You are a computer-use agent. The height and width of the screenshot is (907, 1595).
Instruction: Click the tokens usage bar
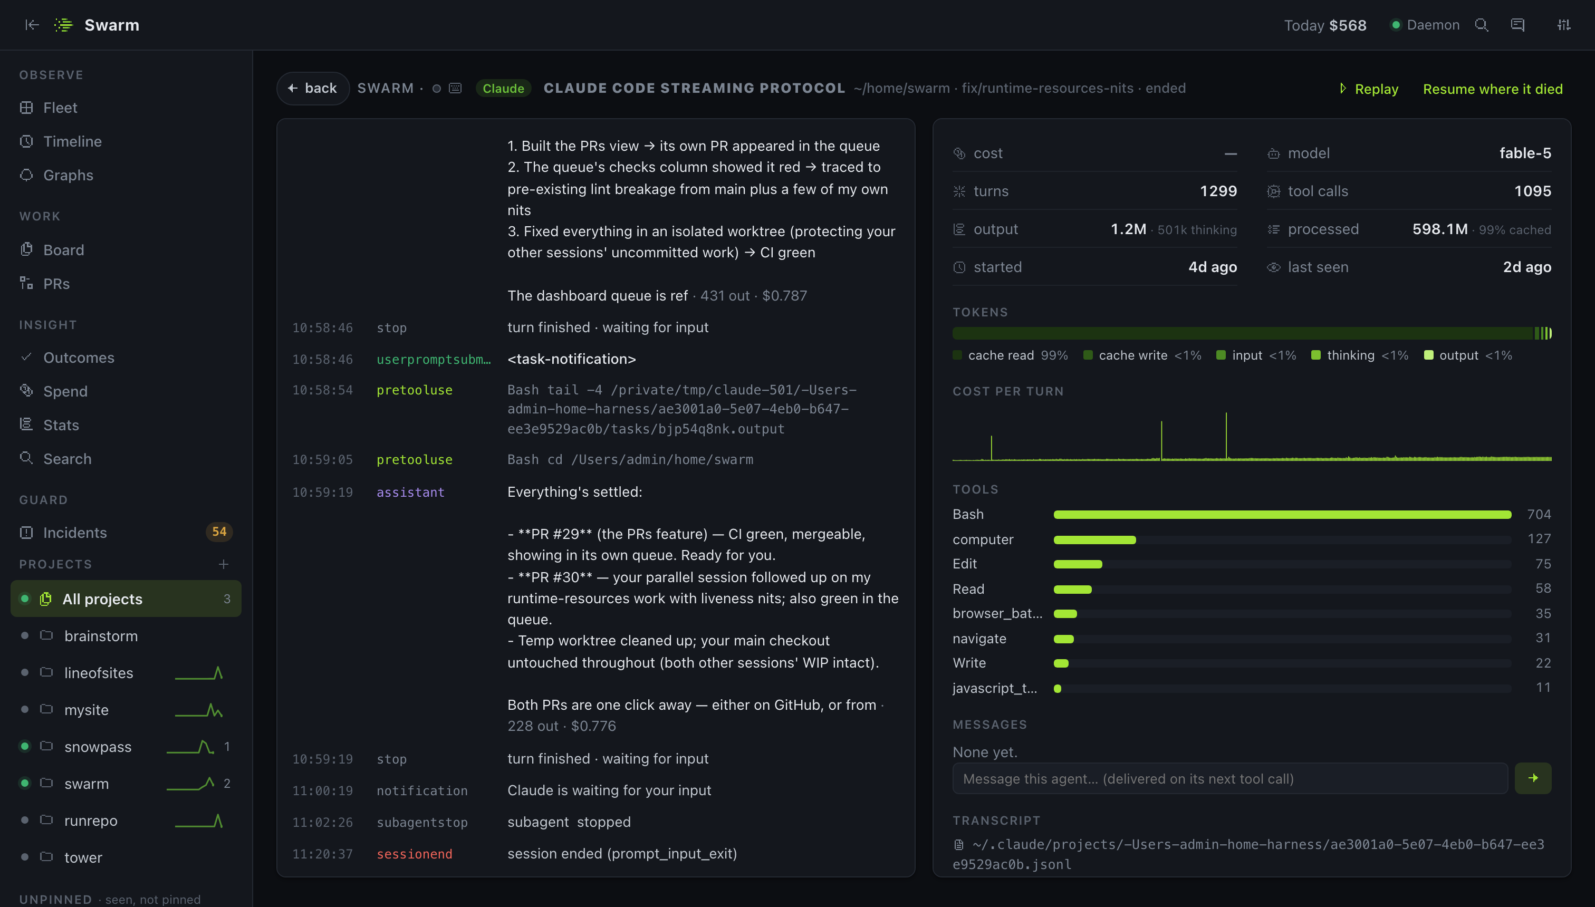click(1252, 333)
